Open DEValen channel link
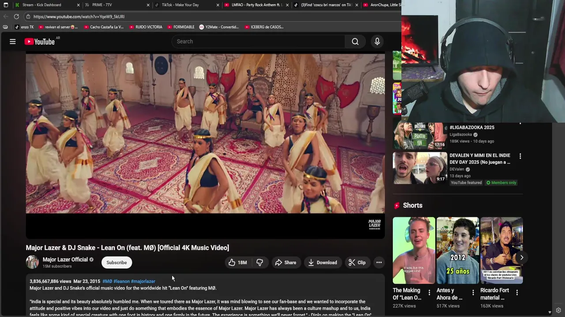The height and width of the screenshot is (317, 565). coord(457,169)
